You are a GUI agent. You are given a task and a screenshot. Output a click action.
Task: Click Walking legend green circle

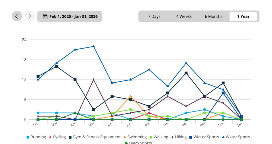pyautogui.click(x=151, y=137)
